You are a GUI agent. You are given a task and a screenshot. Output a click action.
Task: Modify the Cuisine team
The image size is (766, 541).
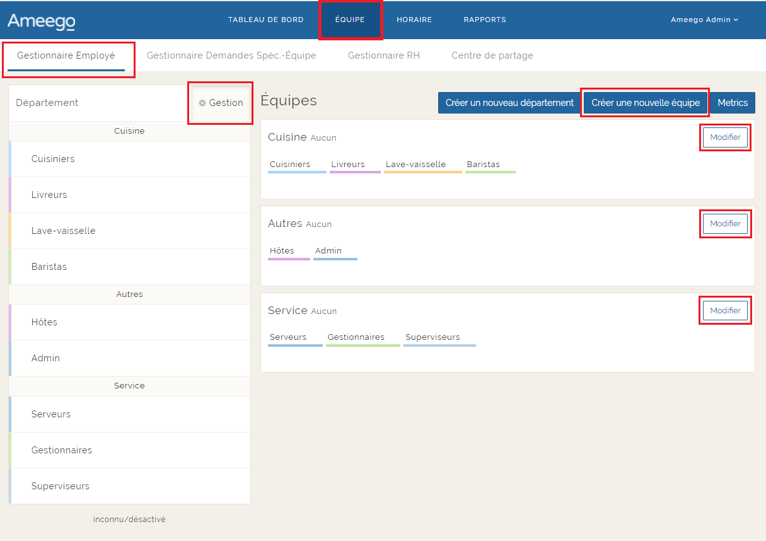coord(725,137)
